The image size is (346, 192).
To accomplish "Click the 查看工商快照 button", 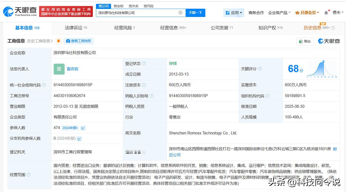I will [78, 41].
